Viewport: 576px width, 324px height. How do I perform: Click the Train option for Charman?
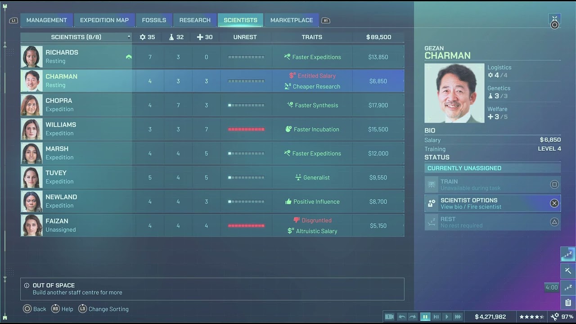pyautogui.click(x=493, y=184)
